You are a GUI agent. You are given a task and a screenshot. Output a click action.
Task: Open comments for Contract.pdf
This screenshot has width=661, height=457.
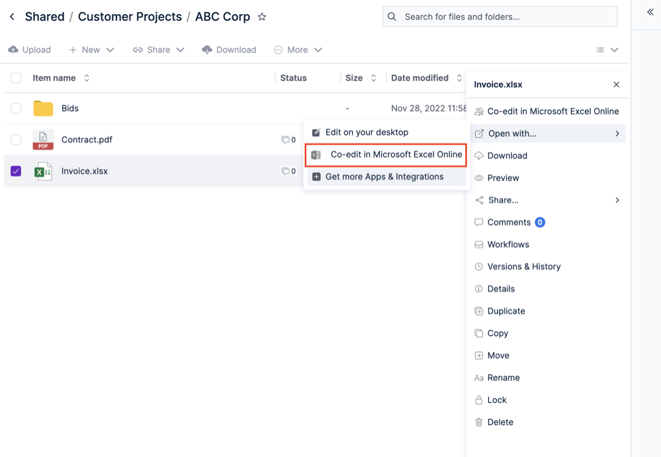(x=288, y=140)
